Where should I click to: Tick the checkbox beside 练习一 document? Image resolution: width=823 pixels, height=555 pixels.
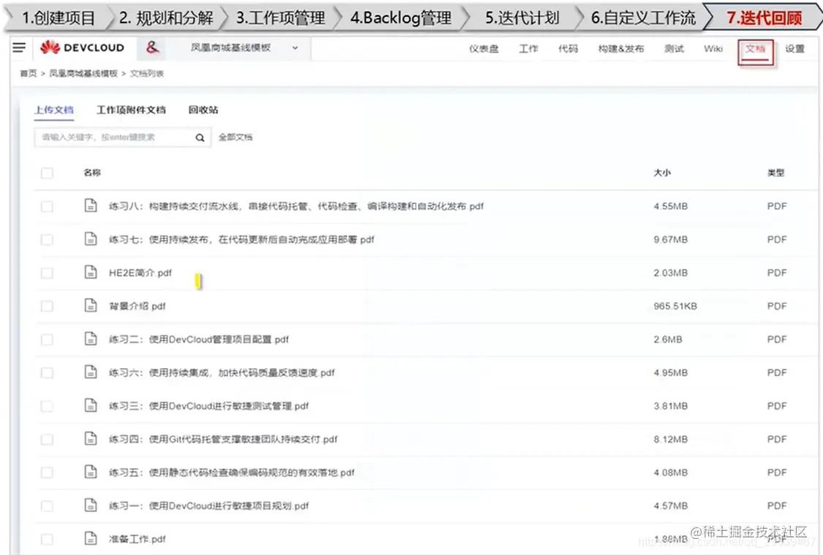pyautogui.click(x=47, y=505)
